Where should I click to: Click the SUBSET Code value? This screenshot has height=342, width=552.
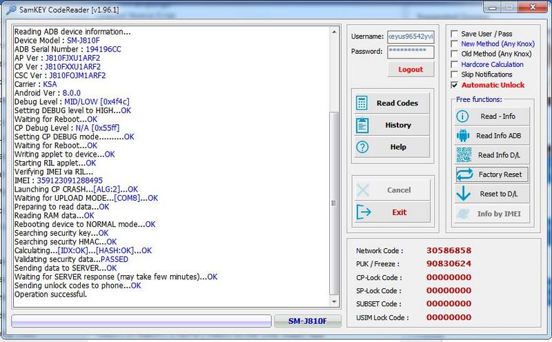pos(448,303)
